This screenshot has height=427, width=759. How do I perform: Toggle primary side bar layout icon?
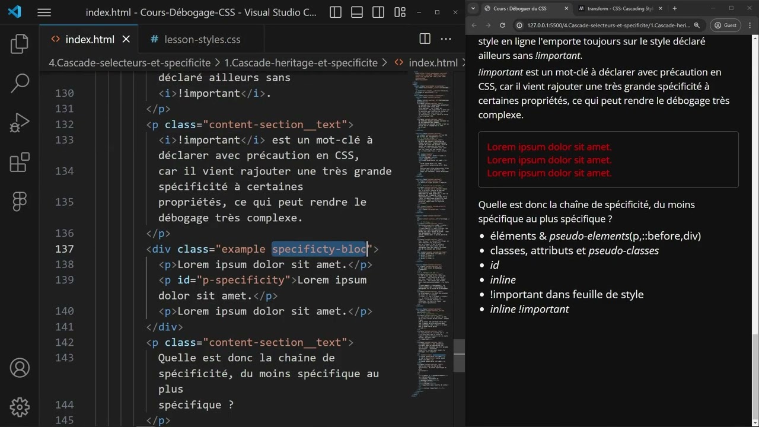[x=336, y=12]
